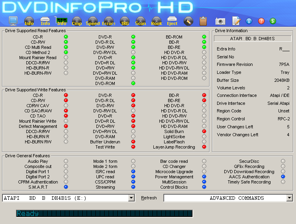
Task: Click the Refresh button
Action: pos(149,198)
